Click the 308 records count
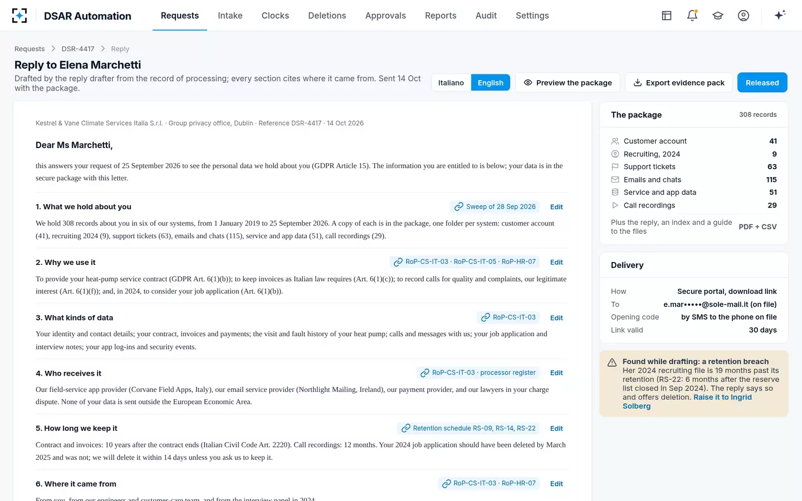The width and height of the screenshot is (802, 501). pos(758,115)
